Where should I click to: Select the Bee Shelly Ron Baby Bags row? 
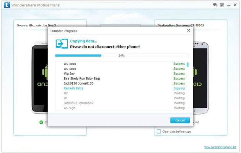click(122, 78)
